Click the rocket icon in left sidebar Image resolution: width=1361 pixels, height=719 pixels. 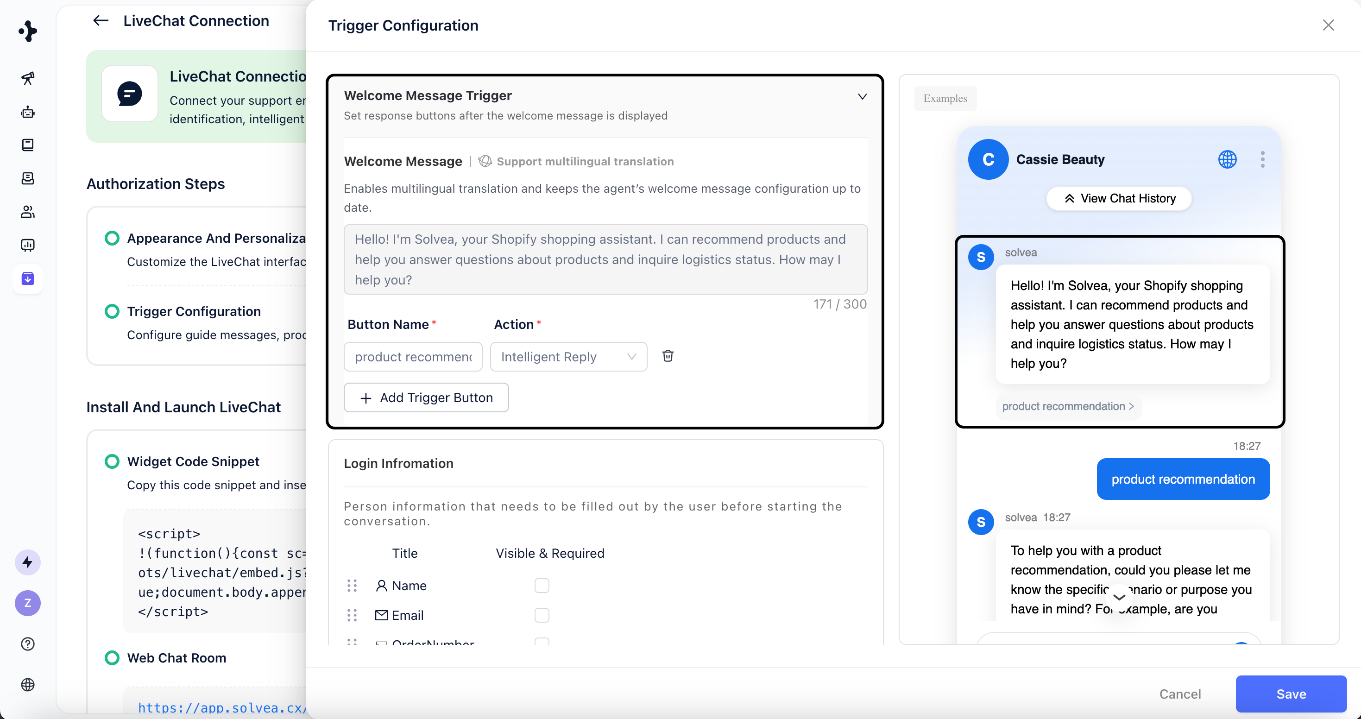tap(28, 79)
